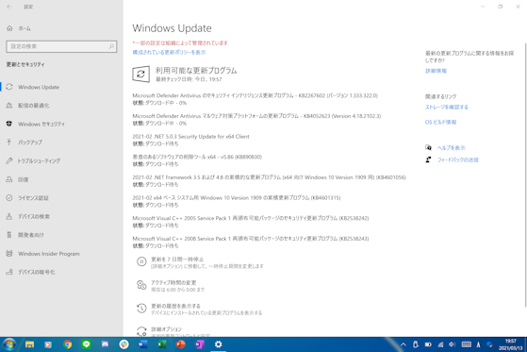527x352 pixels.
Task: Click the network signal tray icon
Action: click(440, 344)
